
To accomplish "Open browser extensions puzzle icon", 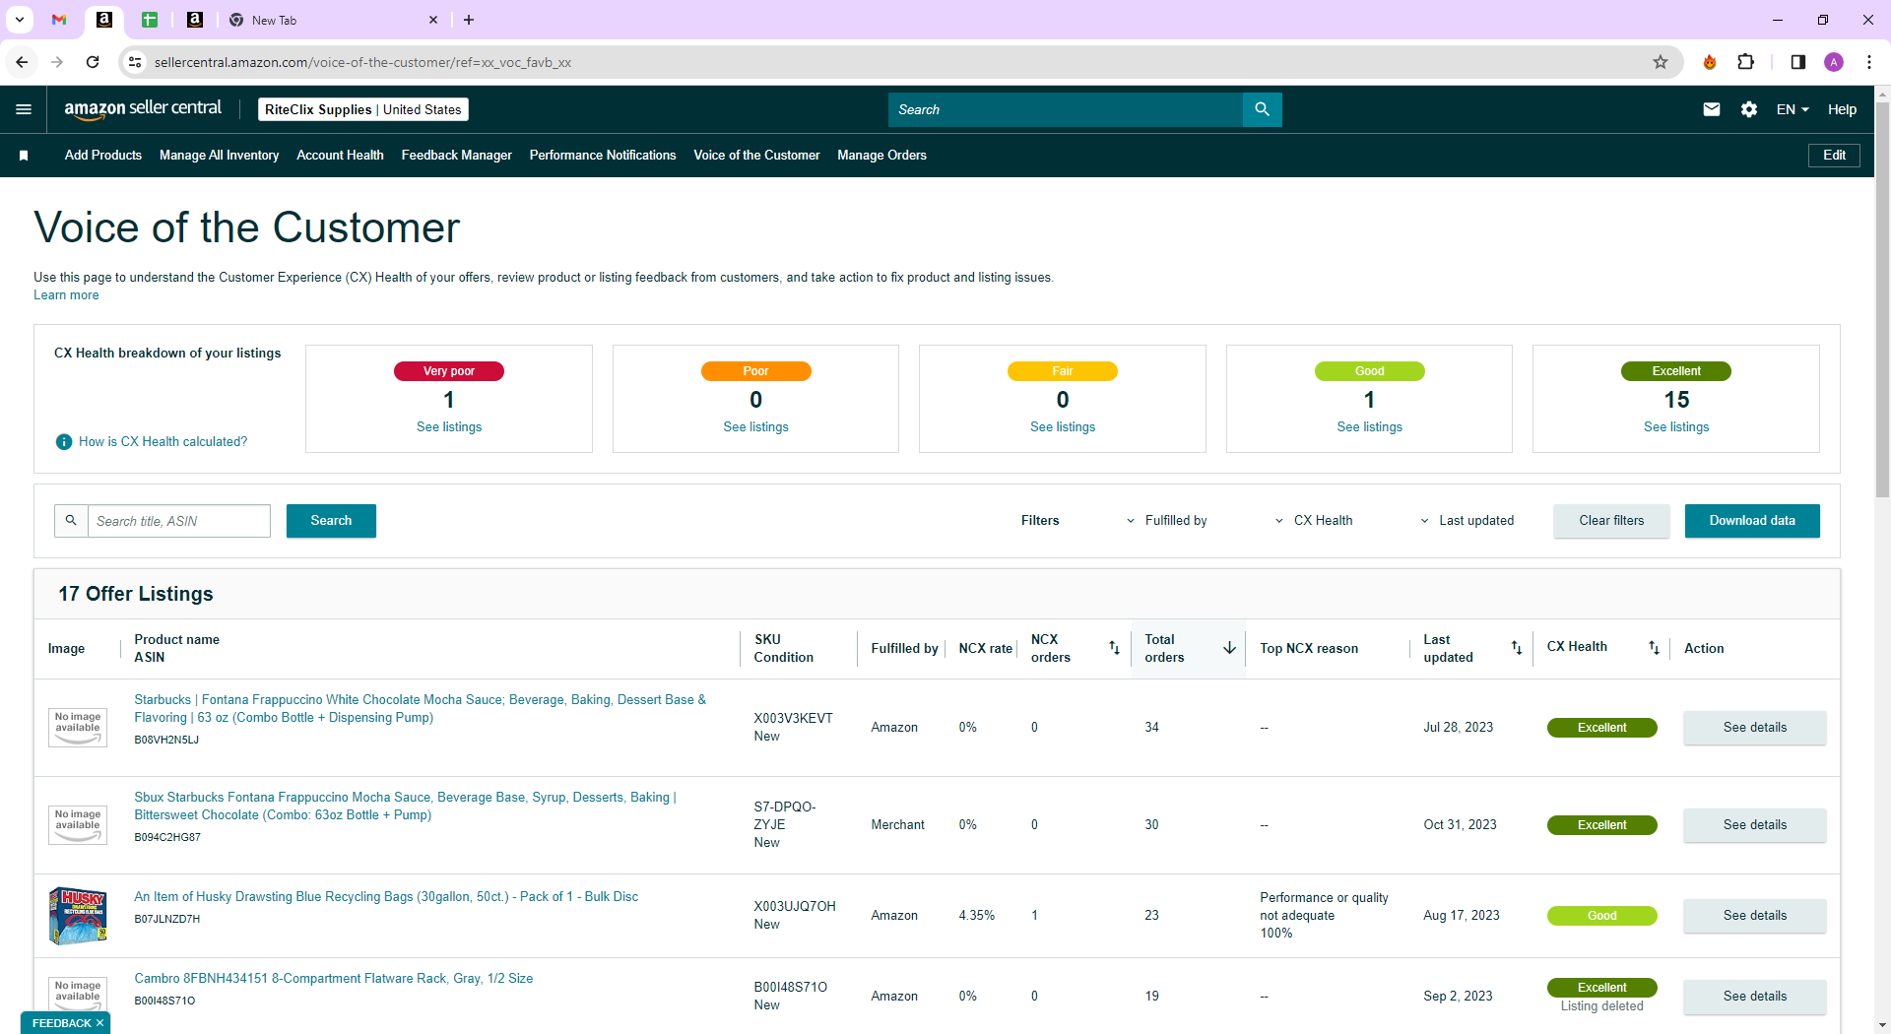I will click(x=1746, y=62).
